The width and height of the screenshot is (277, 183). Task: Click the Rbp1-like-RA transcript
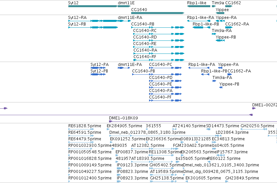pos(199,21)
